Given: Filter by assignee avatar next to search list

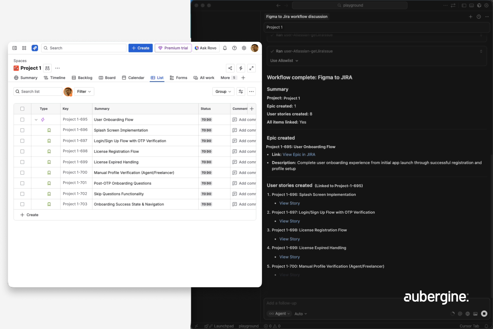Looking at the screenshot, I should click(68, 92).
